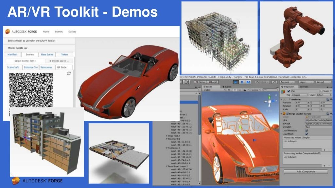
Task: Open the Layer Default dropdown
Action: pyautogui.click(x=323, y=95)
